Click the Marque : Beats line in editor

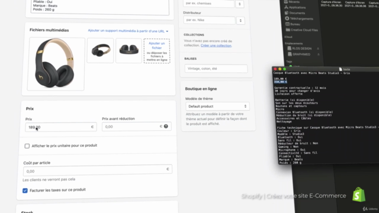(x=291, y=159)
